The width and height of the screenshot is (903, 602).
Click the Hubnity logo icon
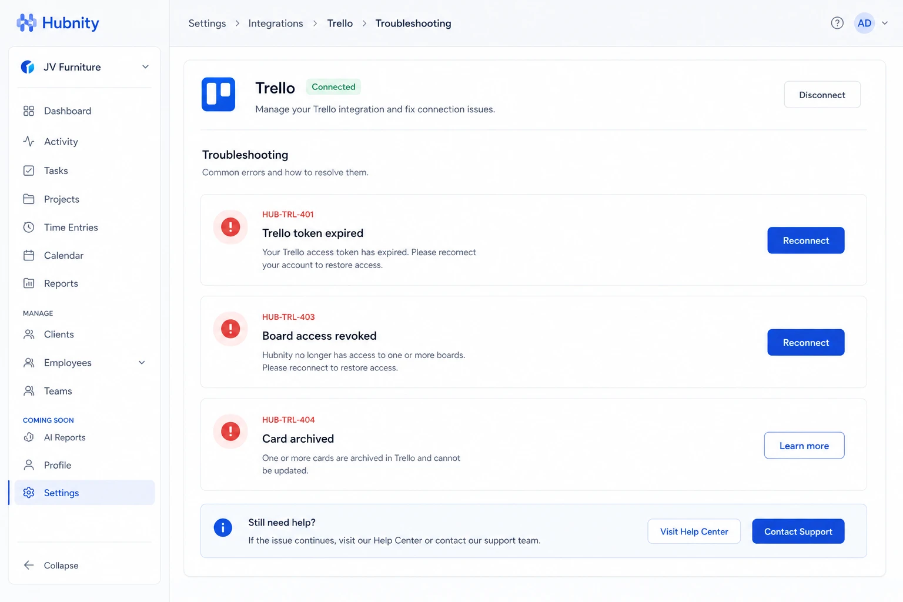point(26,22)
